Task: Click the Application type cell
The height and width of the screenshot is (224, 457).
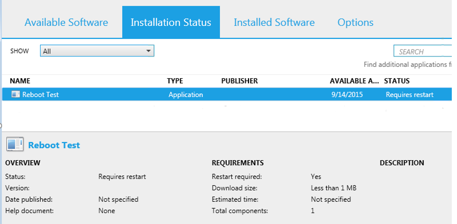Action: pyautogui.click(x=186, y=95)
